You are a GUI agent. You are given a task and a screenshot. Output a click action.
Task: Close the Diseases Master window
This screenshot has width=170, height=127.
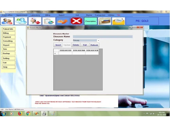[140, 27]
